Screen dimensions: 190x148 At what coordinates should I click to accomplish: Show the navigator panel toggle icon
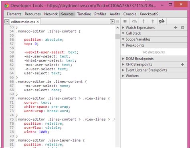[x=7, y=21]
